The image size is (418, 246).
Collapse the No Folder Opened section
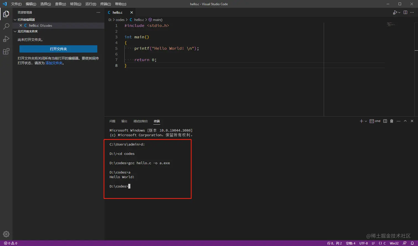[26, 31]
